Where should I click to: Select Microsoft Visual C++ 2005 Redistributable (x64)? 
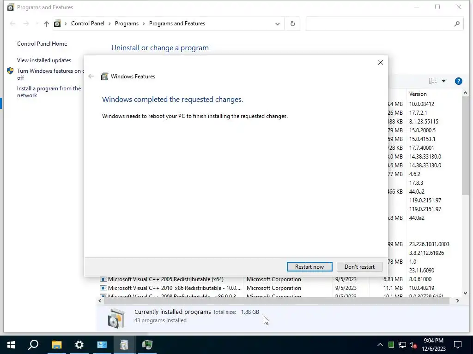(x=166, y=279)
